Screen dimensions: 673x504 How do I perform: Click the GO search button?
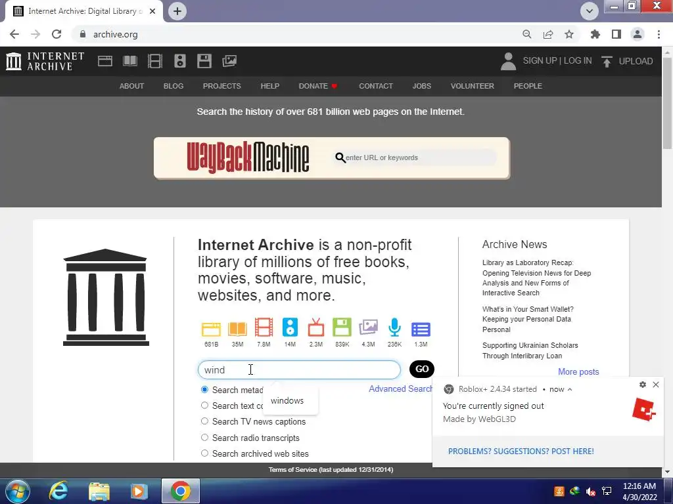[x=422, y=369]
